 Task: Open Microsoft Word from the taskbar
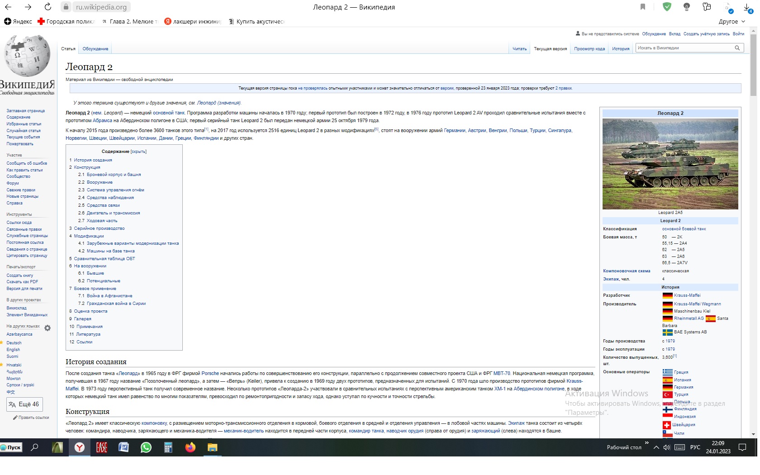[x=123, y=447]
